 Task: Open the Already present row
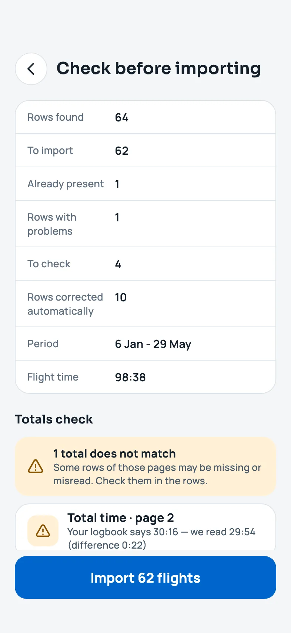coord(145,184)
